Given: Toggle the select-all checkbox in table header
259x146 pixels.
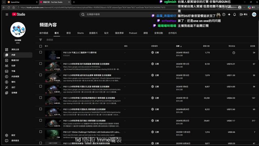Looking at the screenshot, I should coord(40,46).
